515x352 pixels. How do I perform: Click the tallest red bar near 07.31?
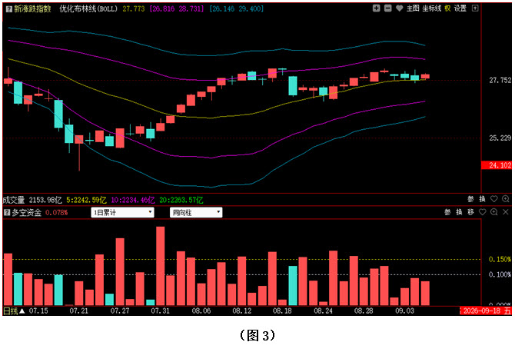click(x=161, y=266)
